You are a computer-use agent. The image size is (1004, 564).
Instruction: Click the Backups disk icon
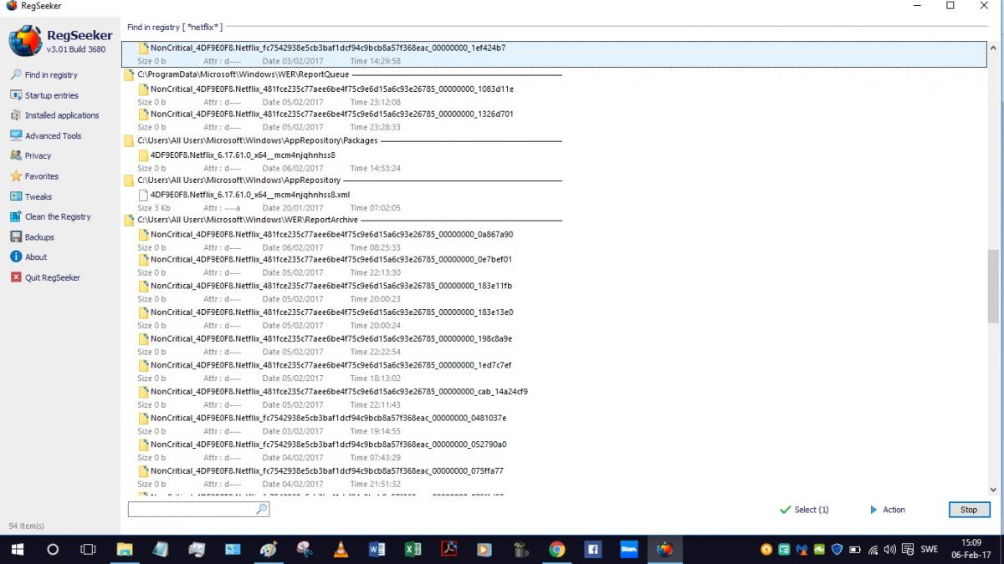pos(16,236)
